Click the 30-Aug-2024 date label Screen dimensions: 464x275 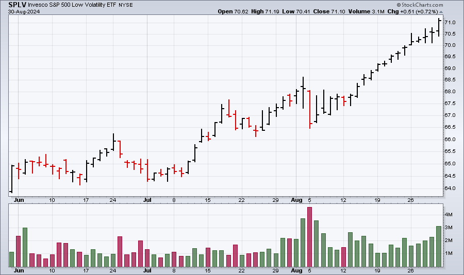pos(24,12)
